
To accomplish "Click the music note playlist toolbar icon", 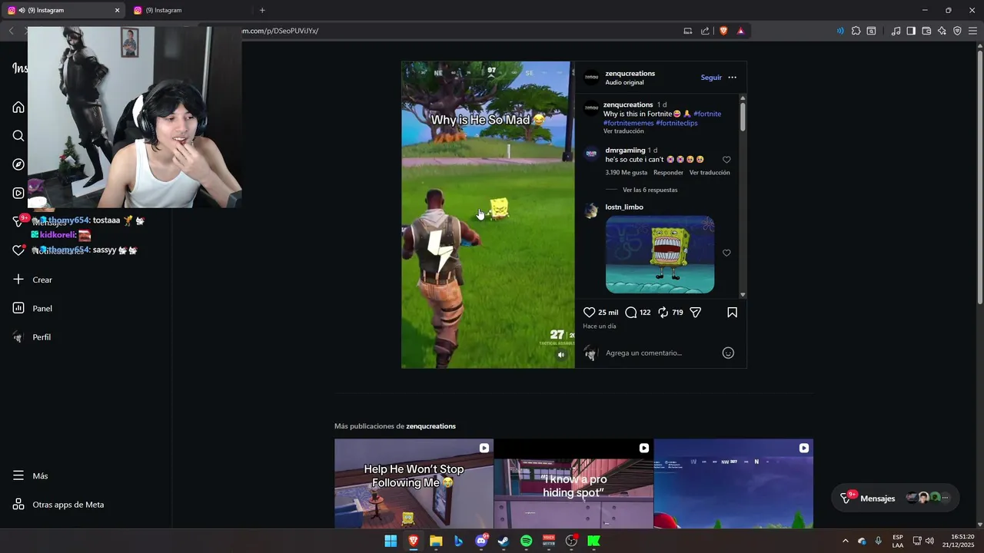I will click(896, 31).
